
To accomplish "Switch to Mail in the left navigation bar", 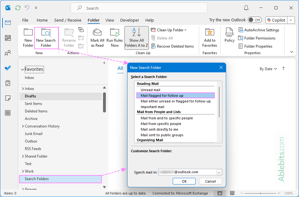I will tap(8, 23).
